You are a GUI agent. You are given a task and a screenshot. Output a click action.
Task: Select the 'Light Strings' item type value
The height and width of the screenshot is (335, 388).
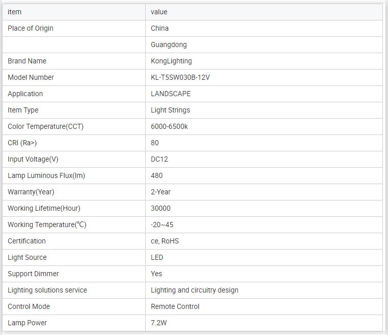[170, 110]
